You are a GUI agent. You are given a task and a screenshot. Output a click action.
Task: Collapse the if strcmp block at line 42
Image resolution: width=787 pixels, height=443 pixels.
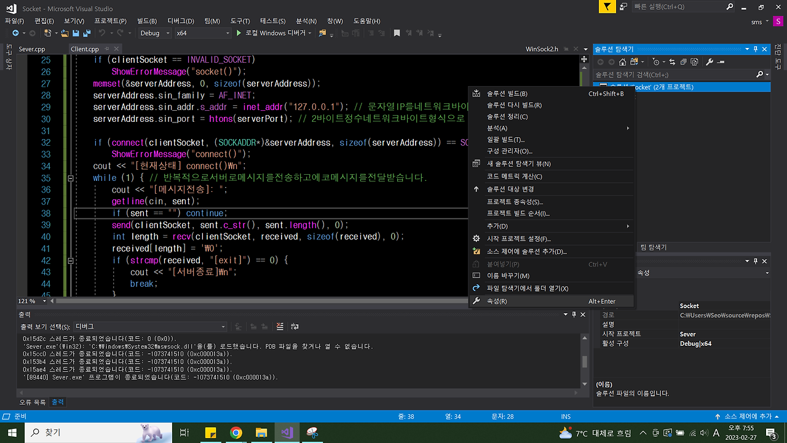point(71,260)
